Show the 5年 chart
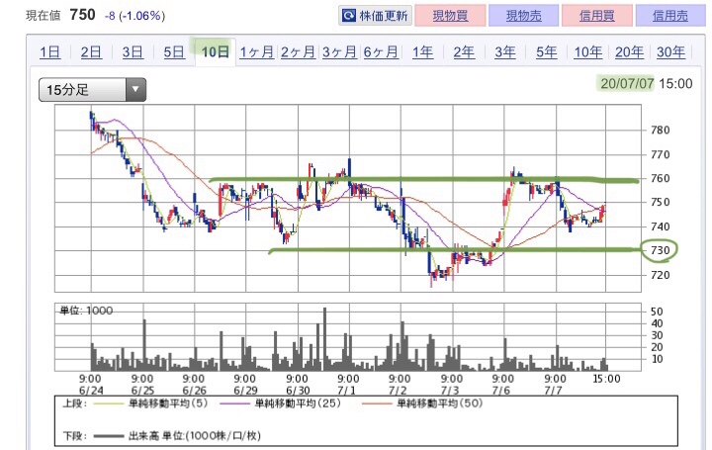 tap(546, 52)
